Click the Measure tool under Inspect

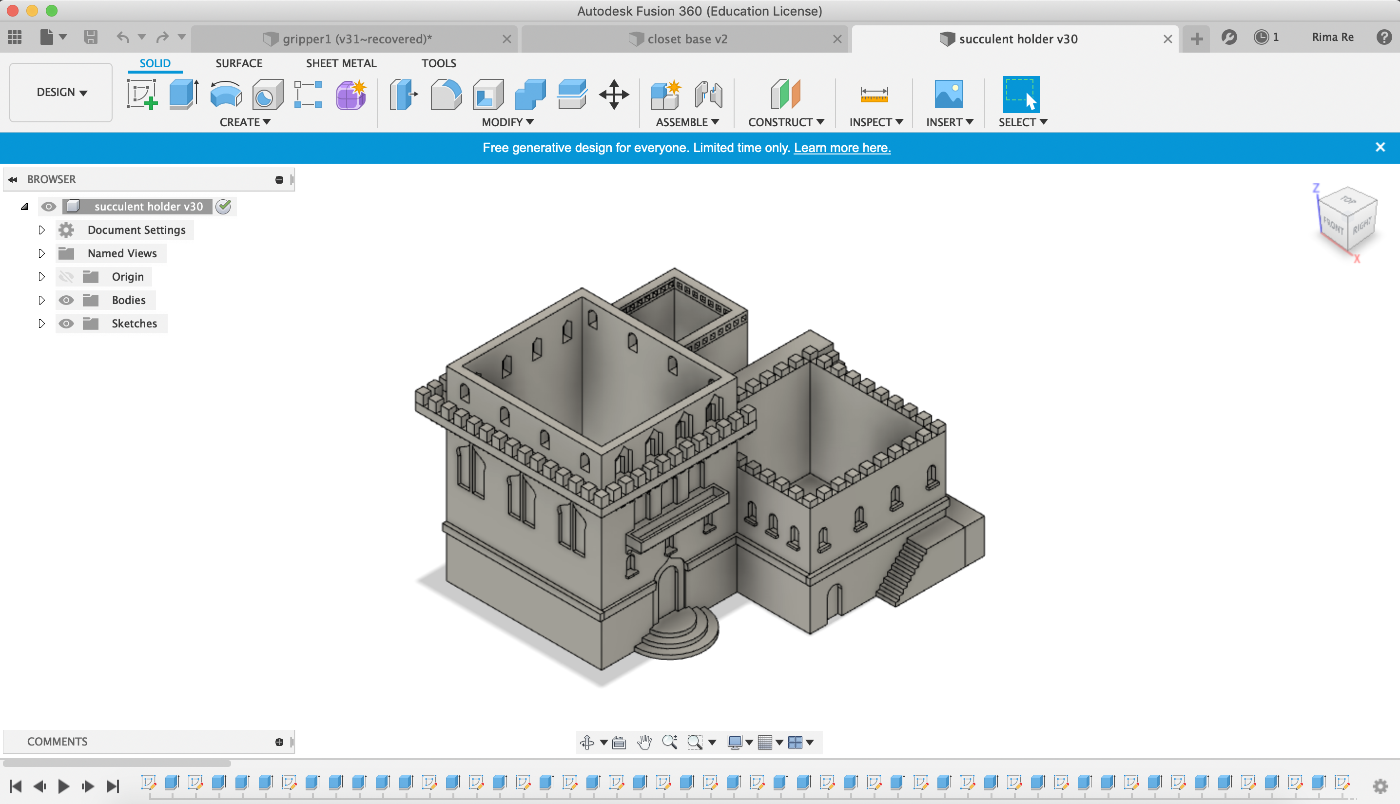click(874, 94)
